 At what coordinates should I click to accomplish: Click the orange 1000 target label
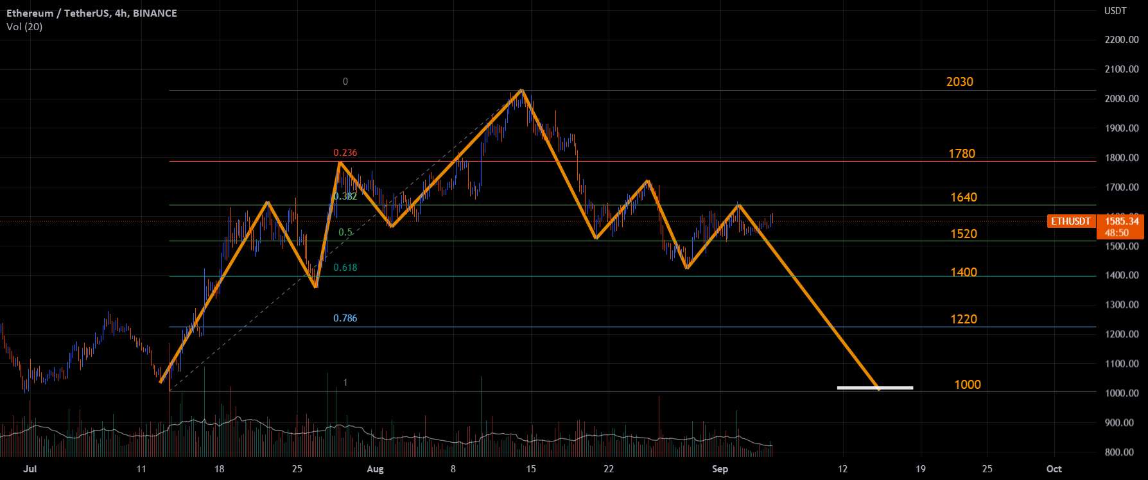tap(968, 384)
